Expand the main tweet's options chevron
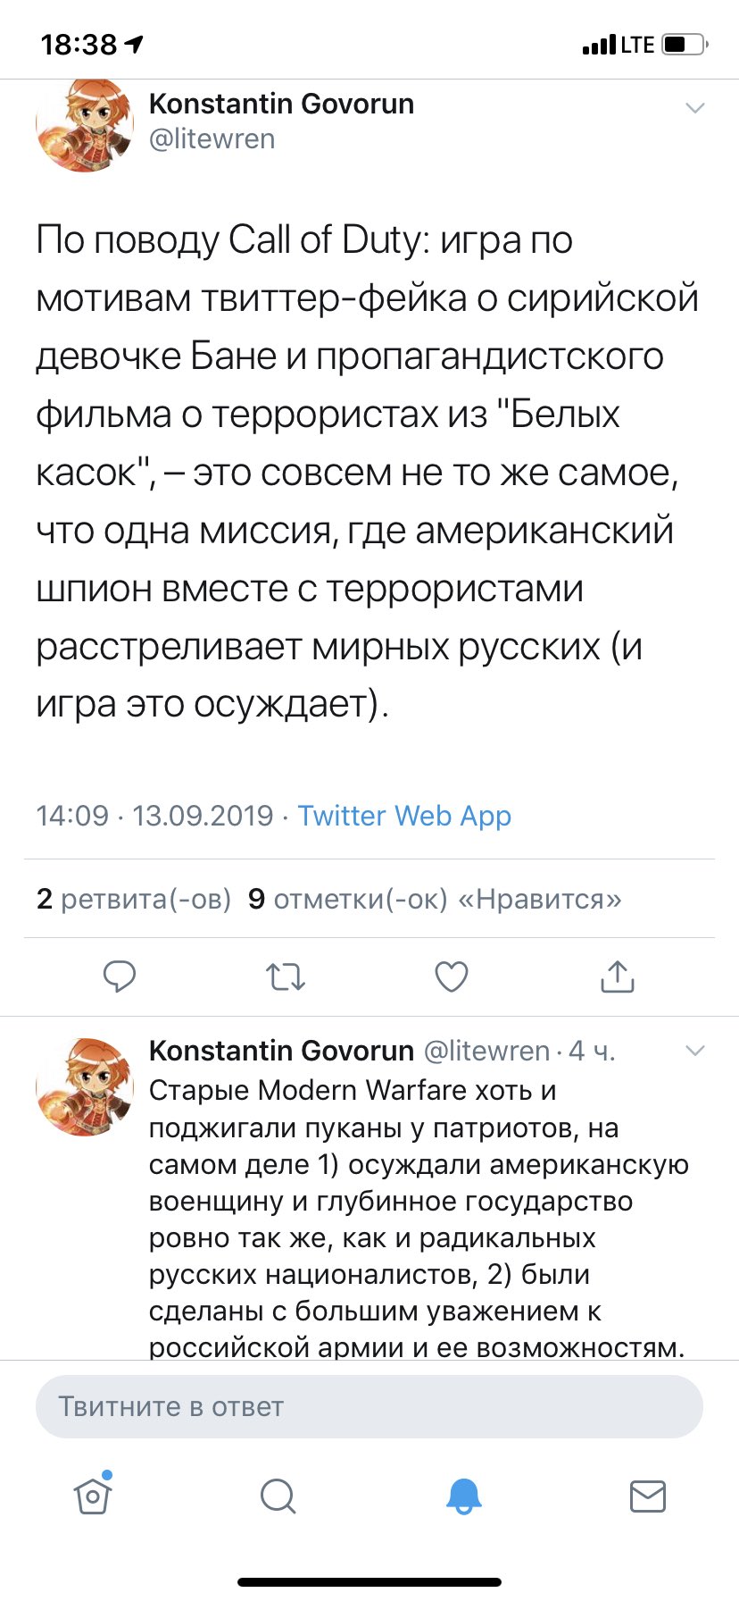This screenshot has height=1601, width=739. point(694,108)
